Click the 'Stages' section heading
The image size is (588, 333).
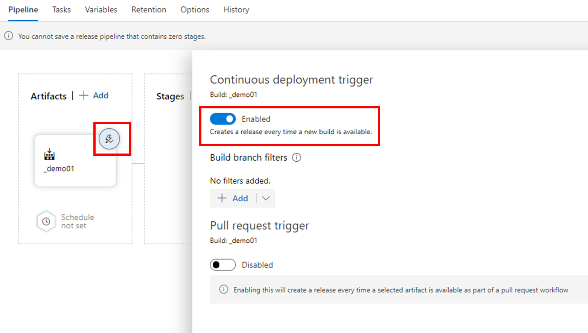pyautogui.click(x=170, y=96)
